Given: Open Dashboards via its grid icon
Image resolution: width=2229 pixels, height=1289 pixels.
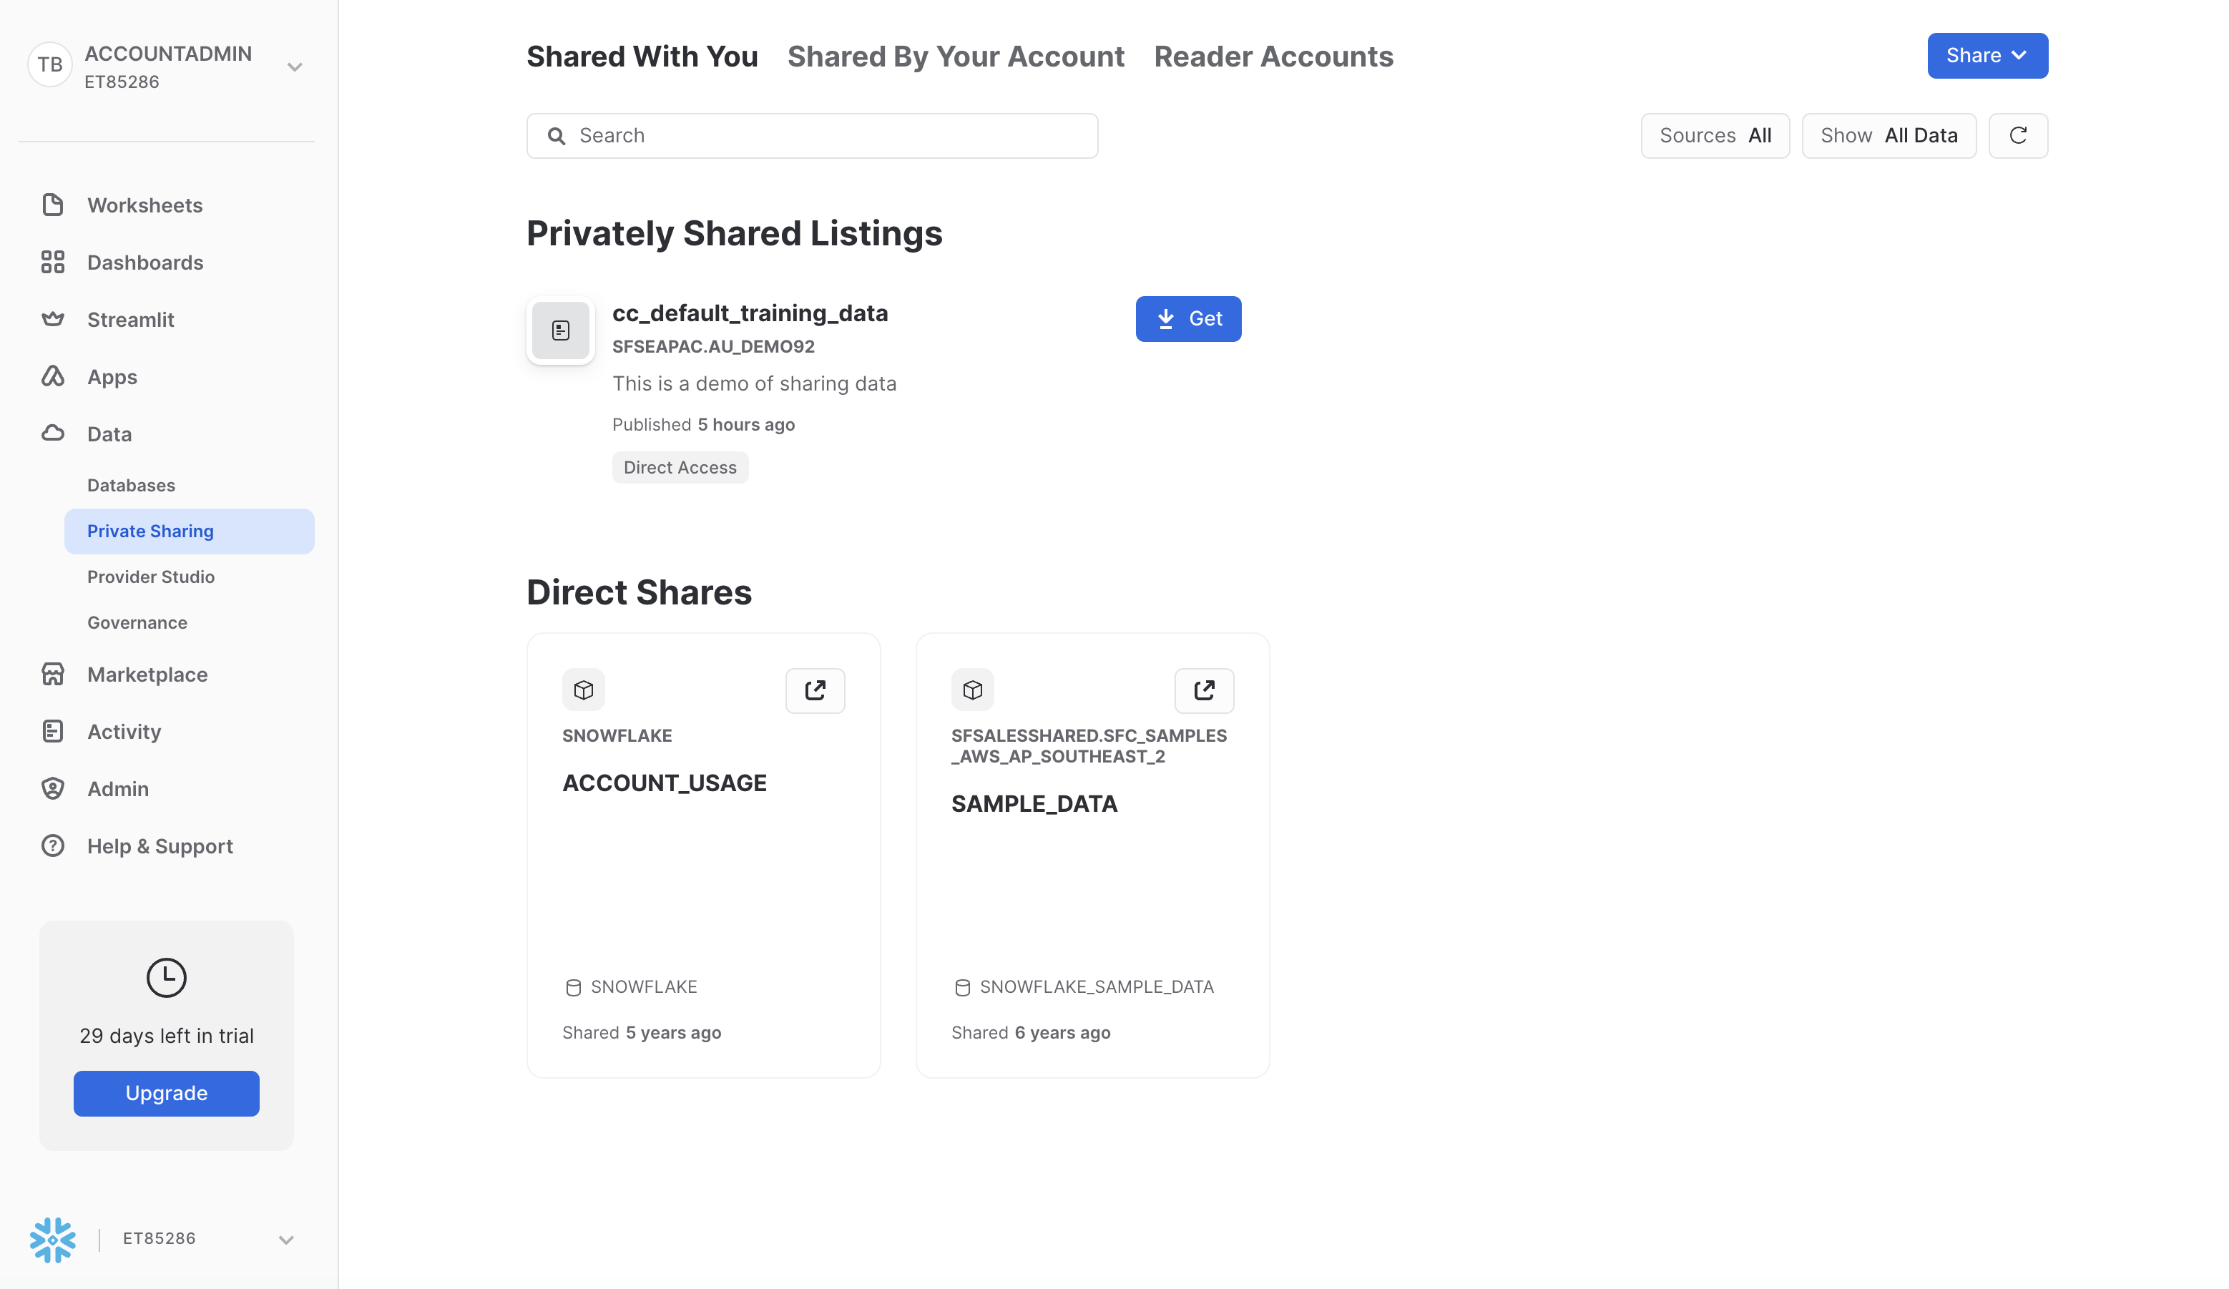Looking at the screenshot, I should tap(53, 263).
